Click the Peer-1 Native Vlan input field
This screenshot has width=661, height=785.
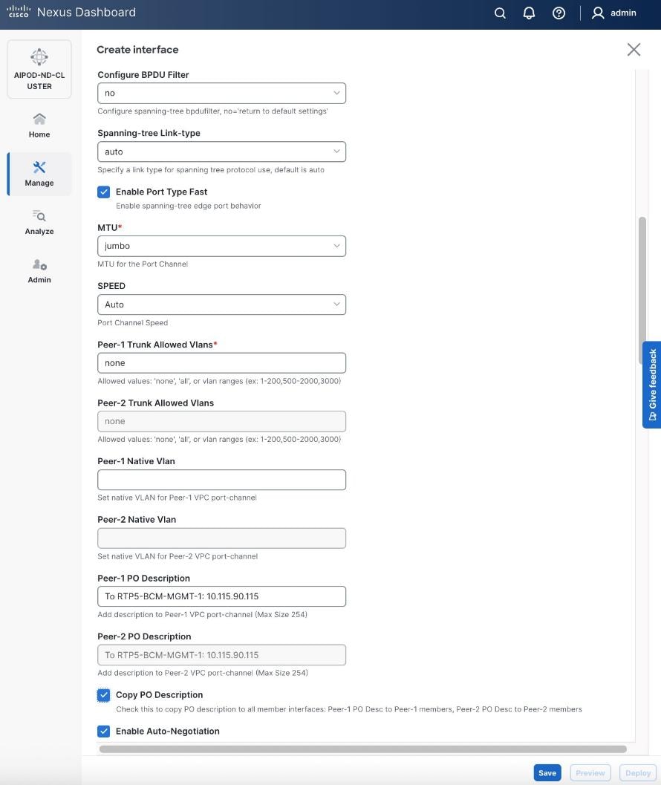221,479
